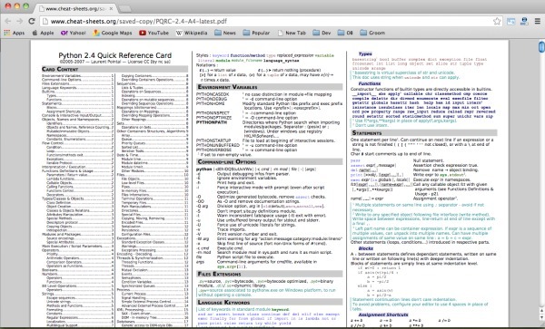The width and height of the screenshot is (545, 329).
Task: Go back using the browser back arrow
Action: click(x=8, y=21)
